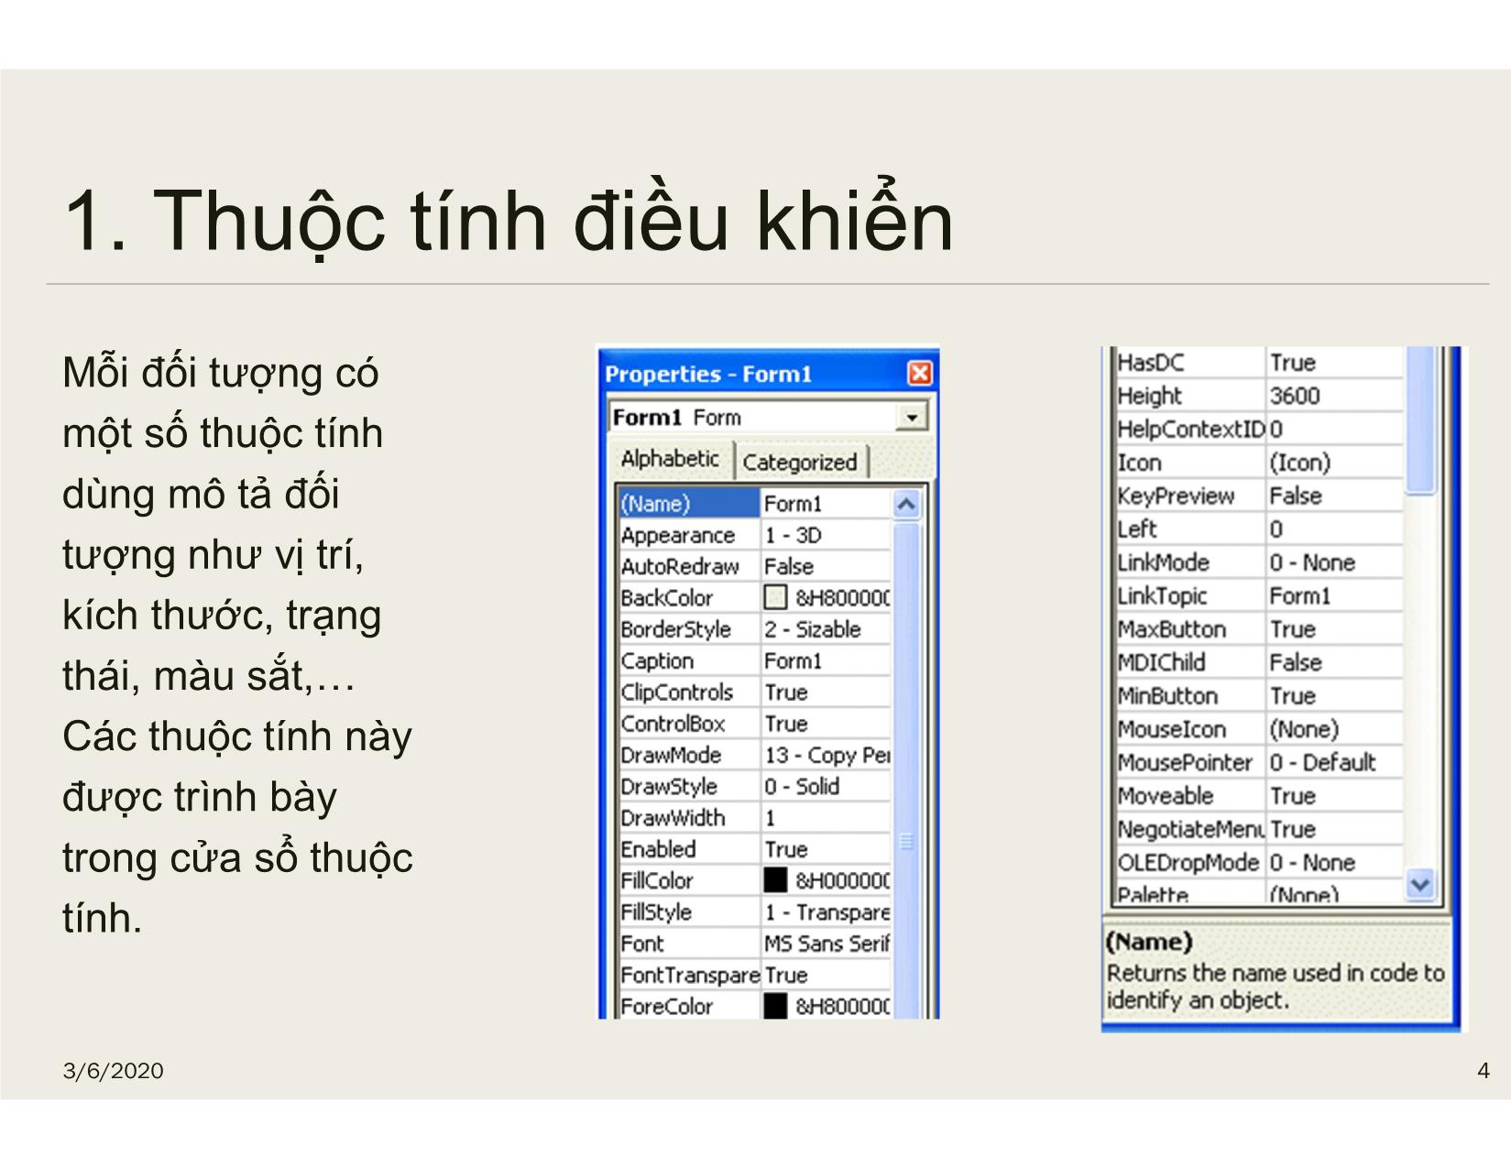The height and width of the screenshot is (1167, 1511).
Task: Switch to the Categorized tab
Action: tap(800, 462)
